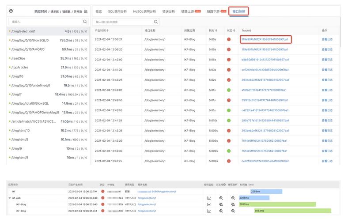Select /blog/tag/0/10/undefined/0 interface
The height and width of the screenshot is (219, 348).
point(48,85)
